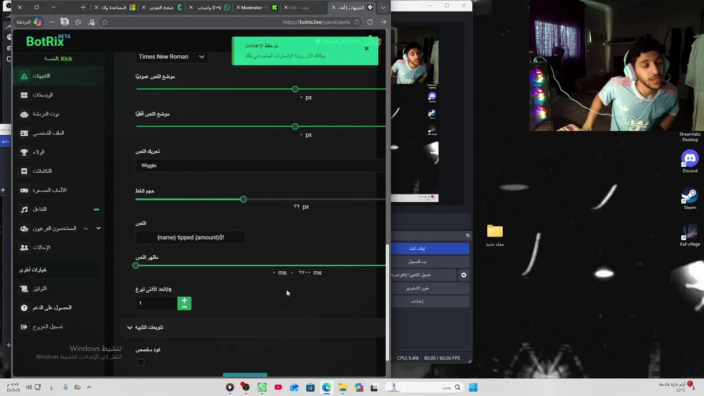
Task: Adjust the font size slider handle
Action: point(243,199)
